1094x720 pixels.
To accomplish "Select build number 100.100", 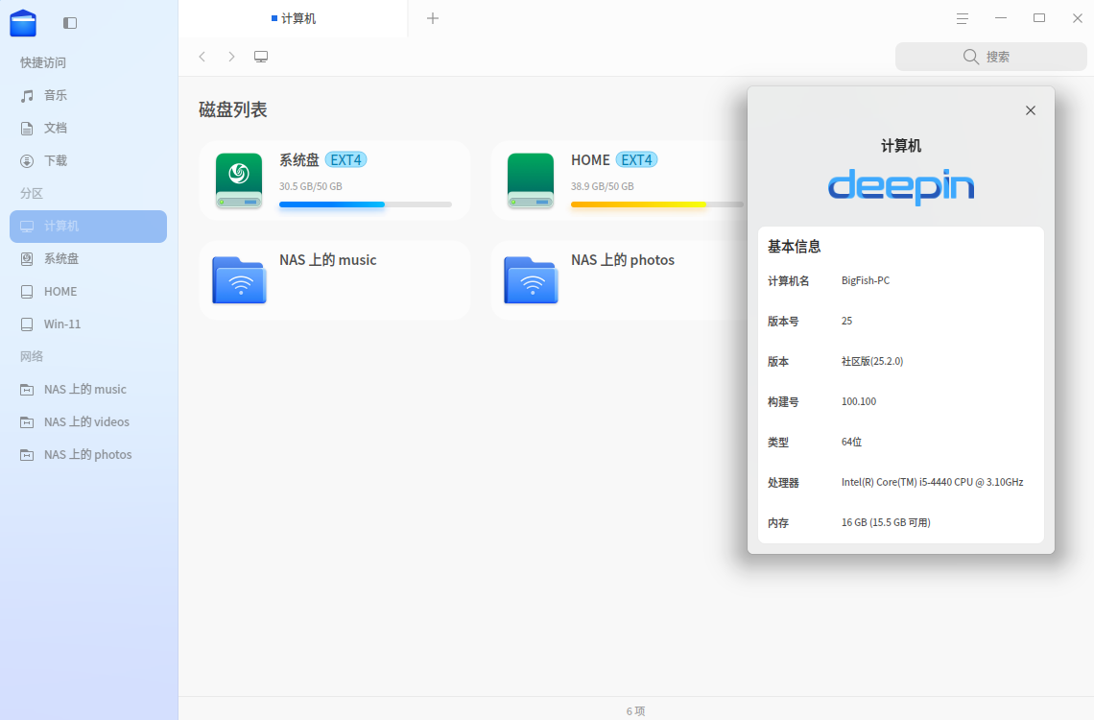I will 859,402.
